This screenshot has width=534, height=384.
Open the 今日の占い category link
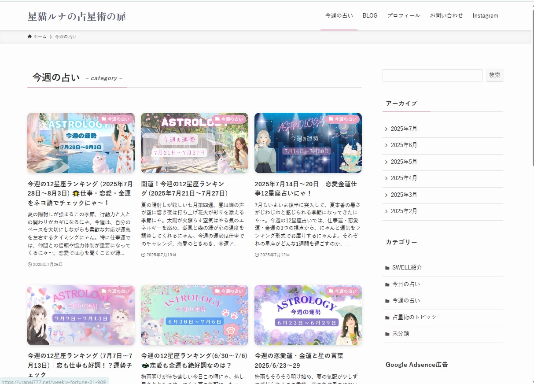pyautogui.click(x=406, y=284)
